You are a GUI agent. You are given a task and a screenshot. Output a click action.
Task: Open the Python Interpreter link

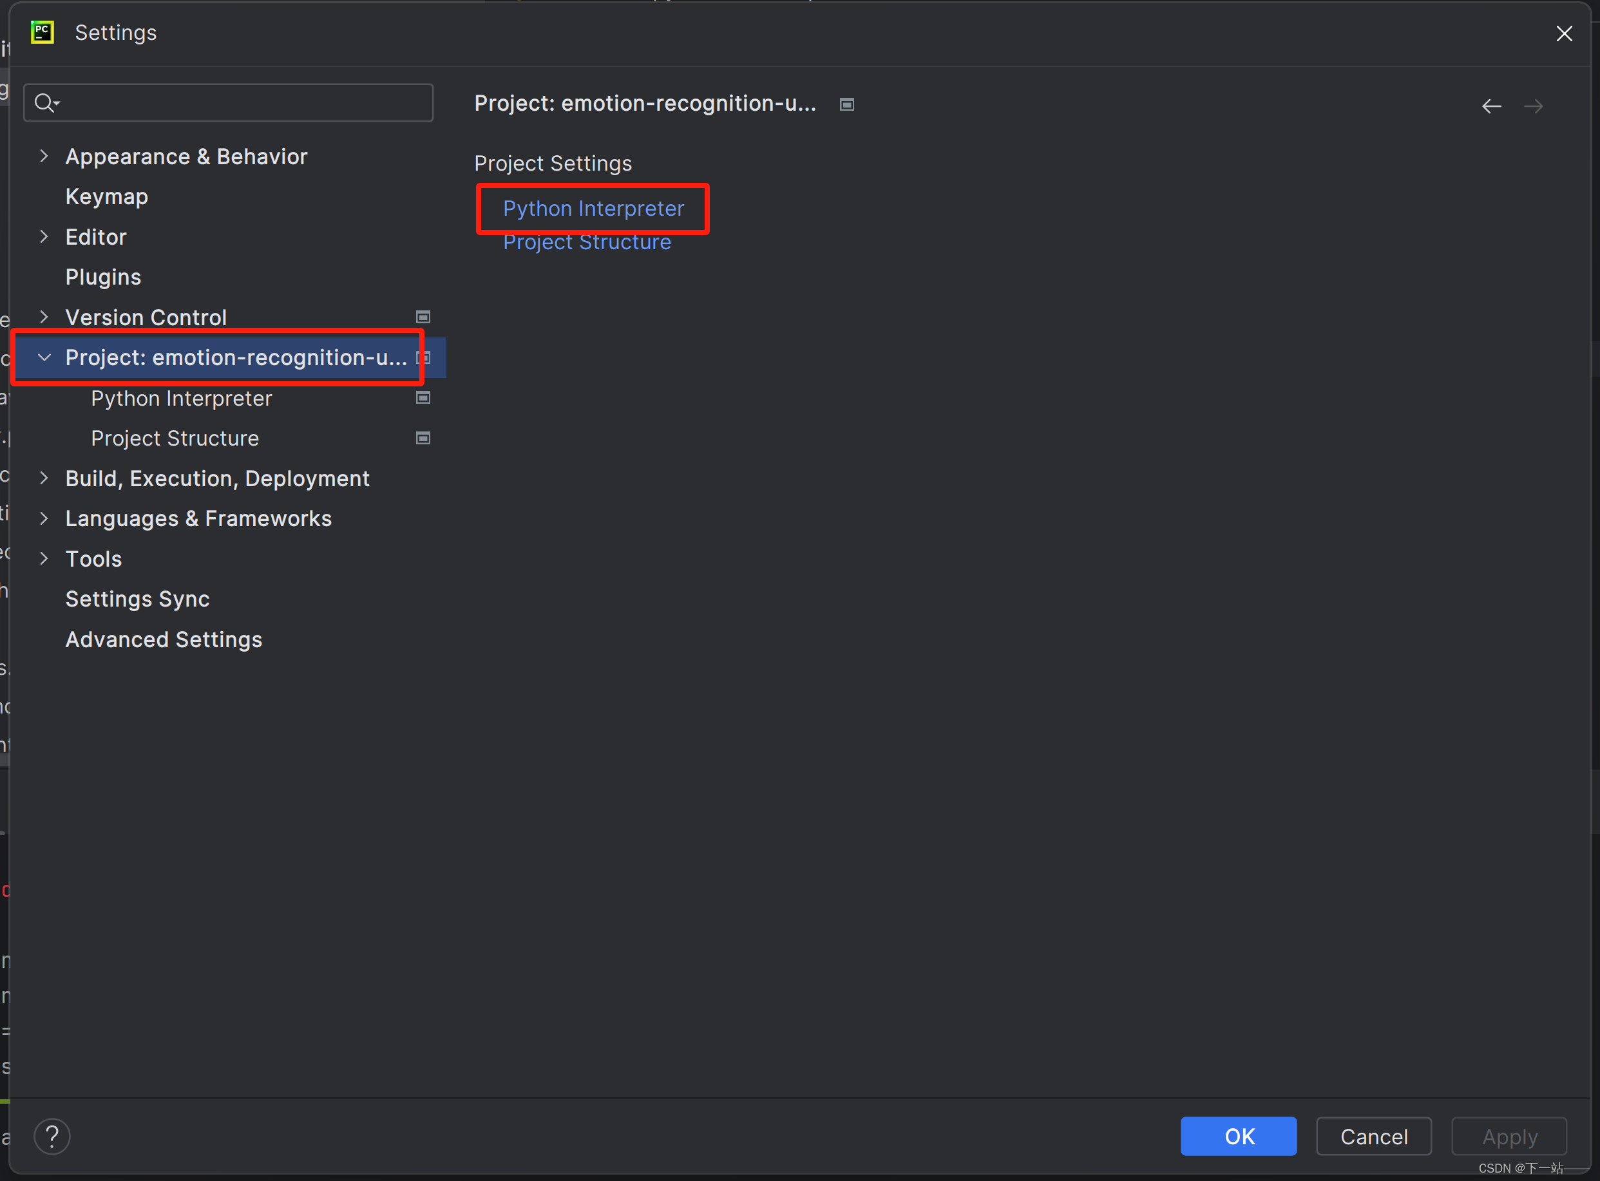coord(593,209)
